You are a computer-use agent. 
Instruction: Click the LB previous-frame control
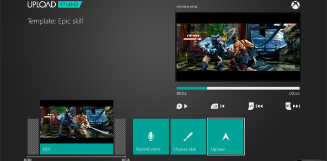pyautogui.click(x=218, y=106)
